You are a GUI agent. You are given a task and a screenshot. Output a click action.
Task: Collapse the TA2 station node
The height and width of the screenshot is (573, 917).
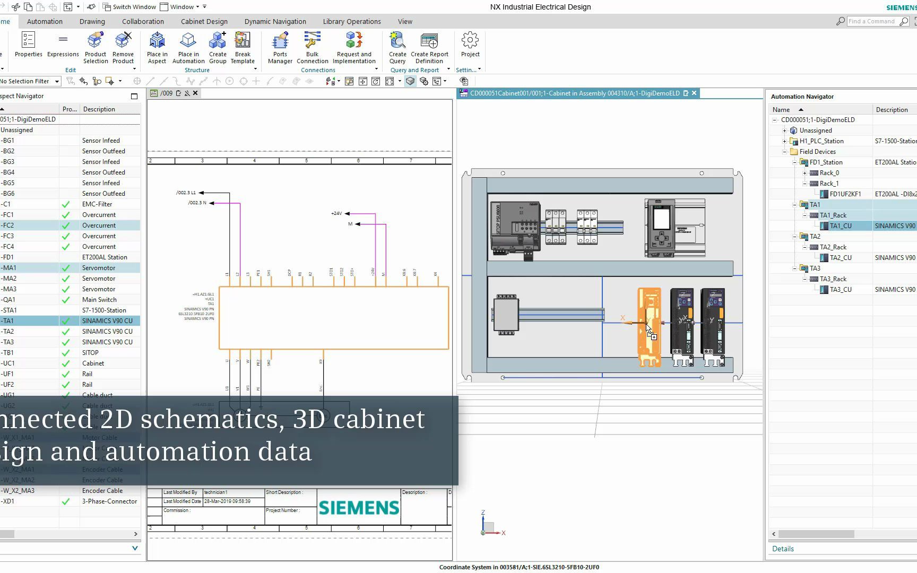click(794, 237)
